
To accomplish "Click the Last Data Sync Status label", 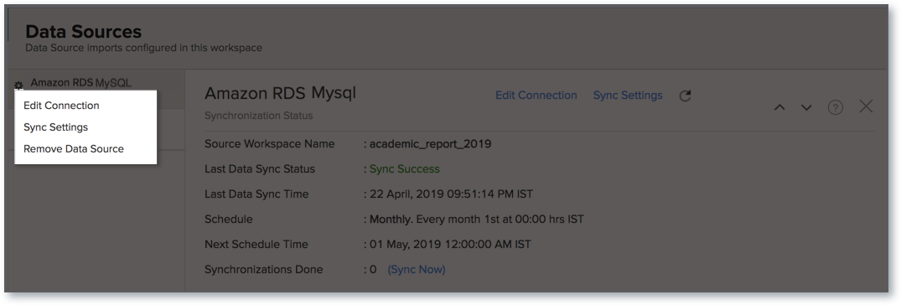I will (260, 169).
